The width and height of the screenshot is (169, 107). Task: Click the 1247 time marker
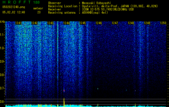point(115,23)
